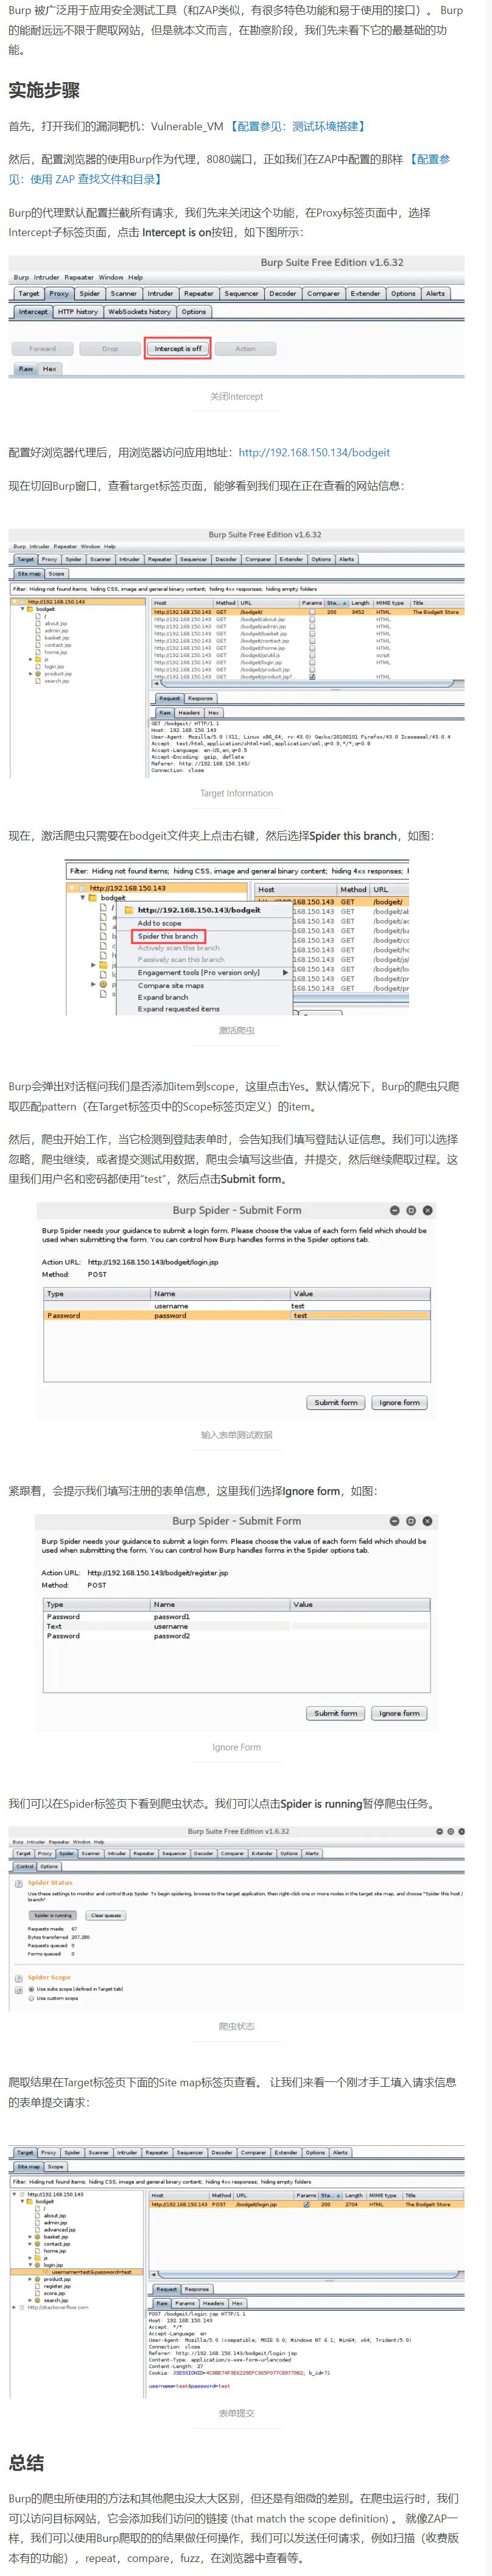Select the Params tab in the 表单提交 screenshot

pyautogui.click(x=185, y=2303)
